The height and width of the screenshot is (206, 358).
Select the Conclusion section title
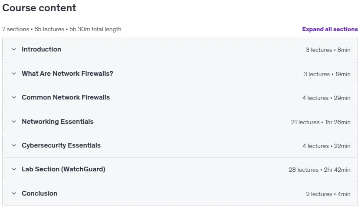point(39,193)
